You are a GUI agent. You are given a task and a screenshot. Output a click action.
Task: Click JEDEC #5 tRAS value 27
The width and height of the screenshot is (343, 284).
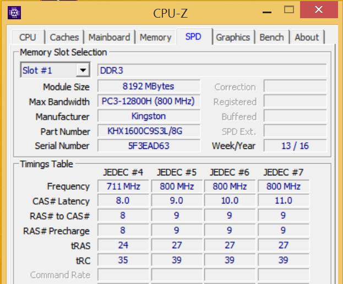click(177, 245)
